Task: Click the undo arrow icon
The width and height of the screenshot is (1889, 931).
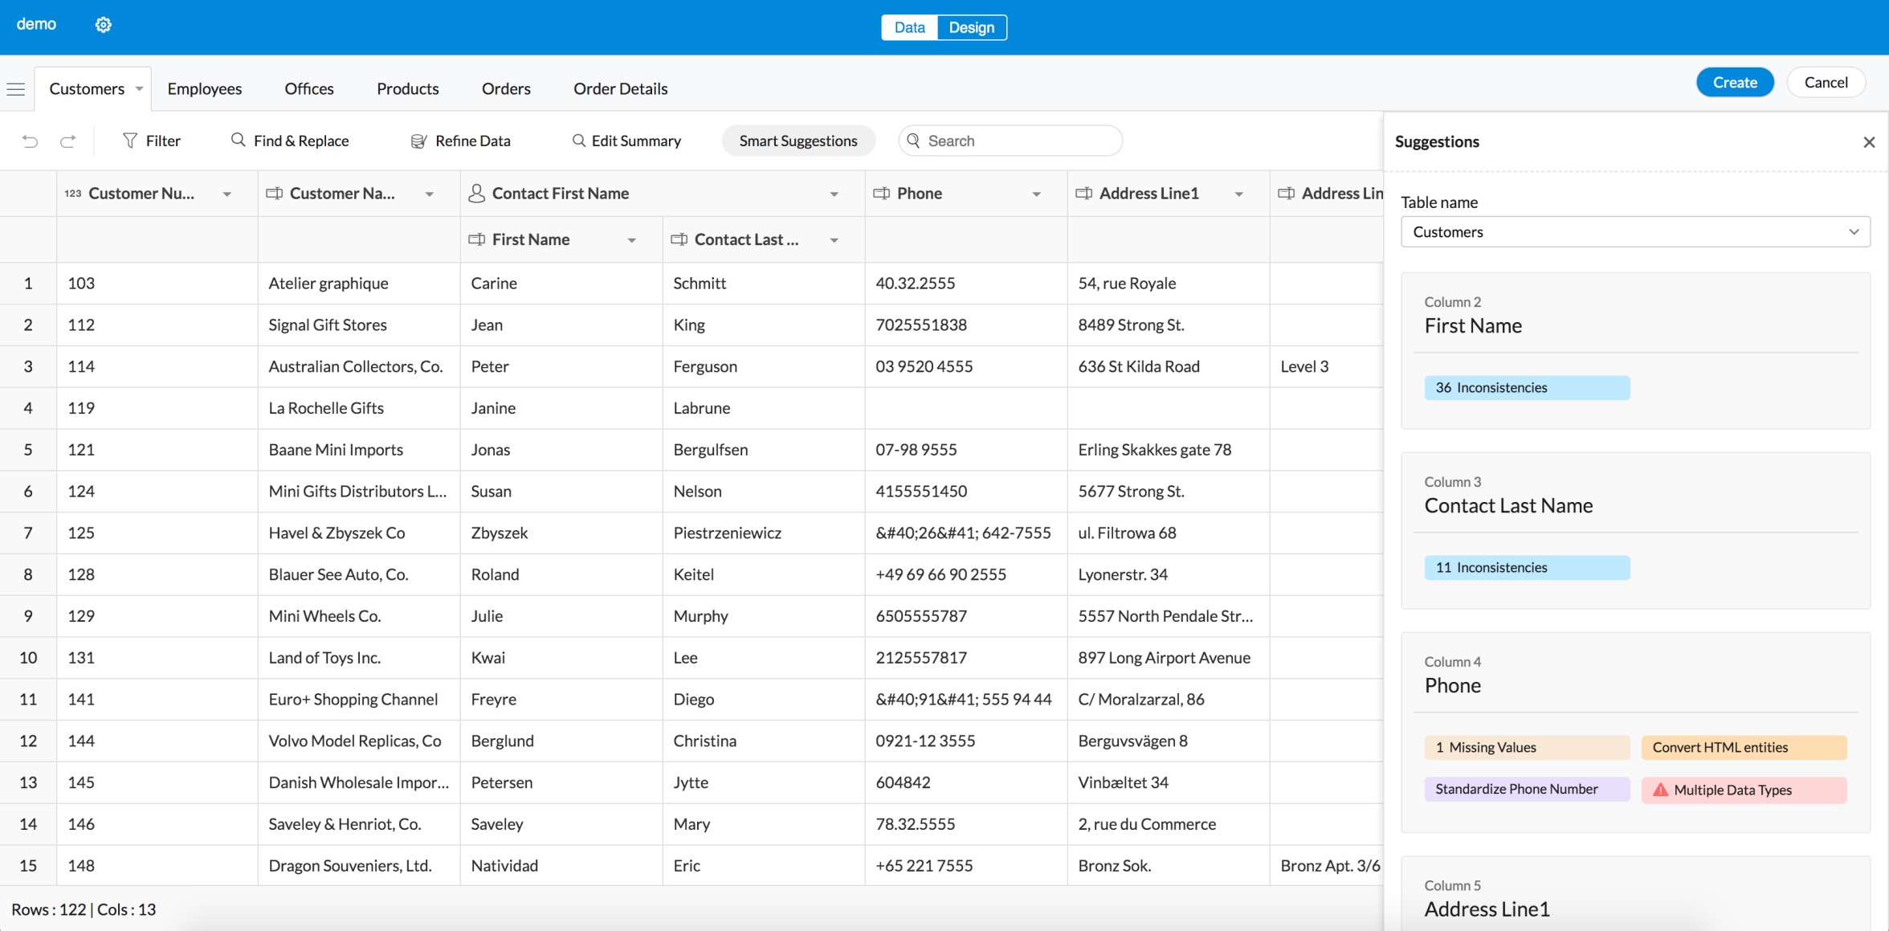Action: pyautogui.click(x=30, y=141)
